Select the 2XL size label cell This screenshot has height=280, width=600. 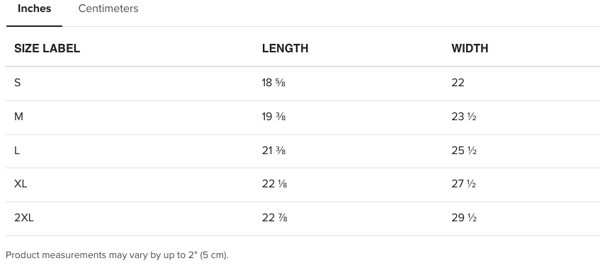pos(23,218)
